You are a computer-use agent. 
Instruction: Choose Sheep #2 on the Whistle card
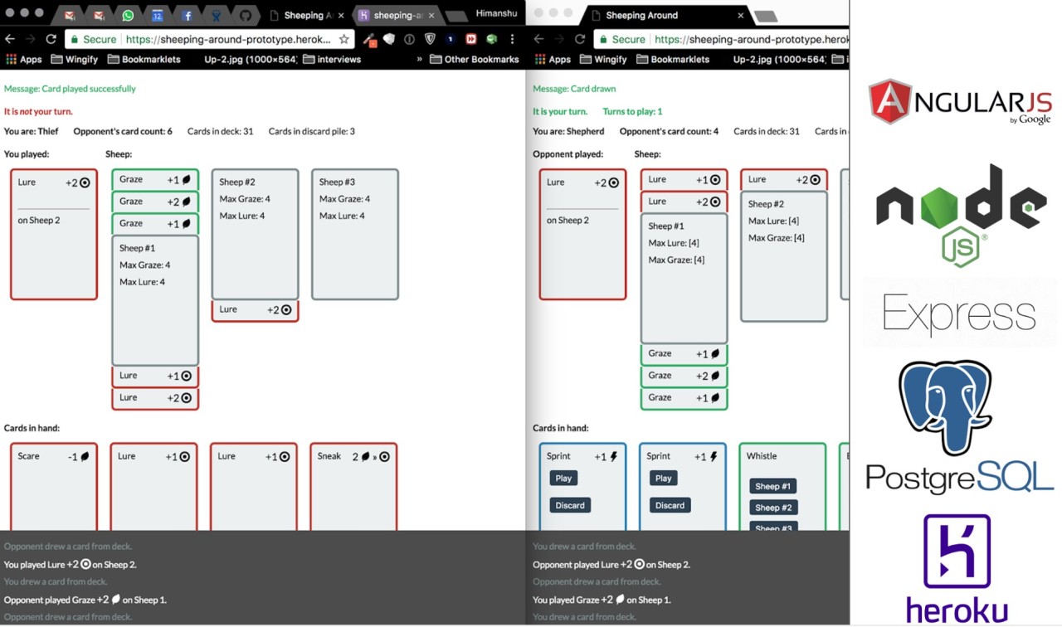[x=773, y=508]
